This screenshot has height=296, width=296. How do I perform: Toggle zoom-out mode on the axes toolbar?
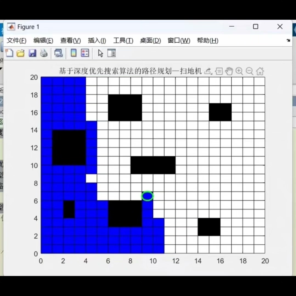click(x=249, y=71)
